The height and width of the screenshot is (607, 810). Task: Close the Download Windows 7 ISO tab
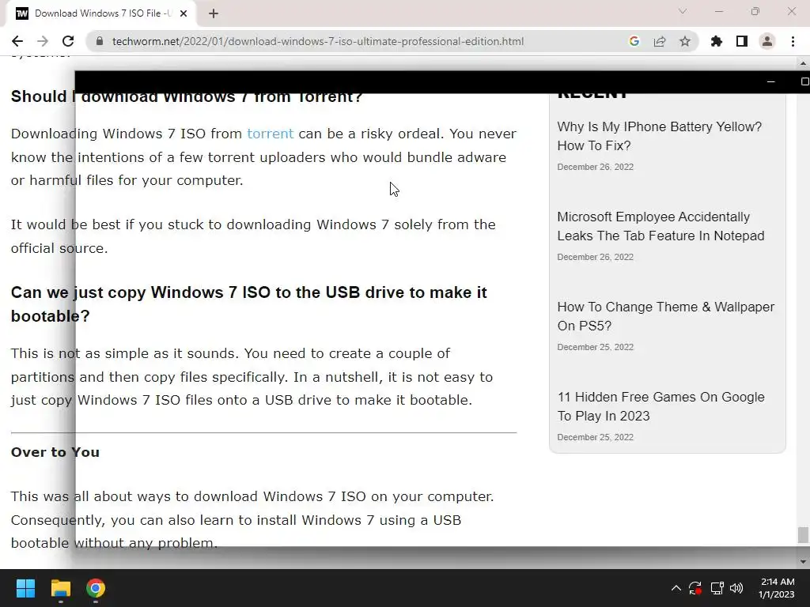(184, 13)
